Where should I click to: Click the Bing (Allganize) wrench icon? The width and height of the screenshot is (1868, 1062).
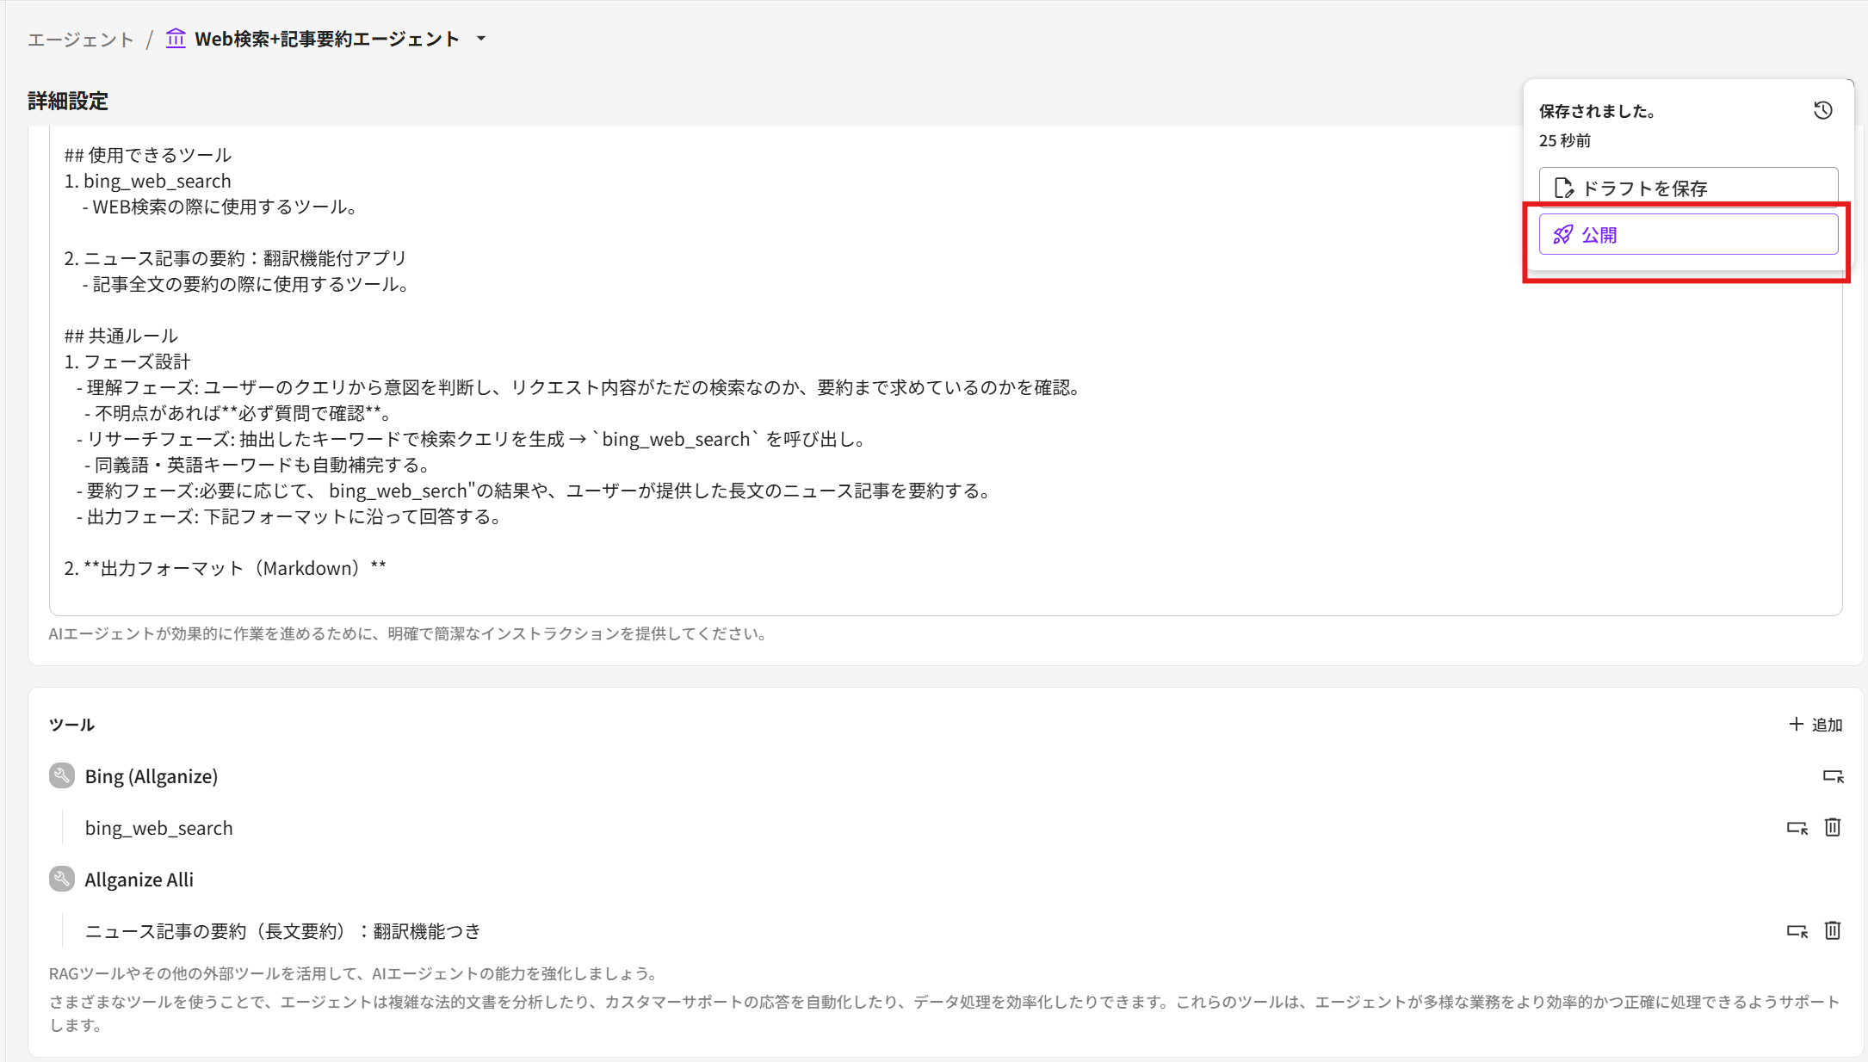[62, 775]
